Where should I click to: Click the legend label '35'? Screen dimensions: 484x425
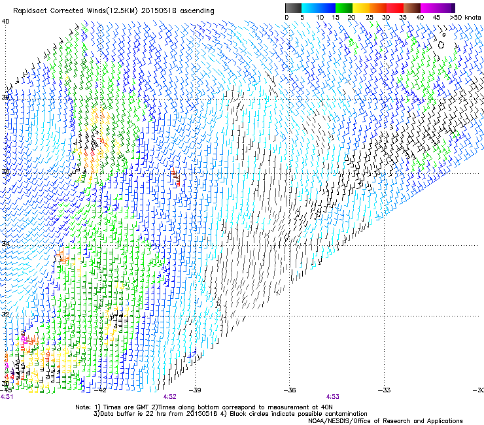point(403,18)
